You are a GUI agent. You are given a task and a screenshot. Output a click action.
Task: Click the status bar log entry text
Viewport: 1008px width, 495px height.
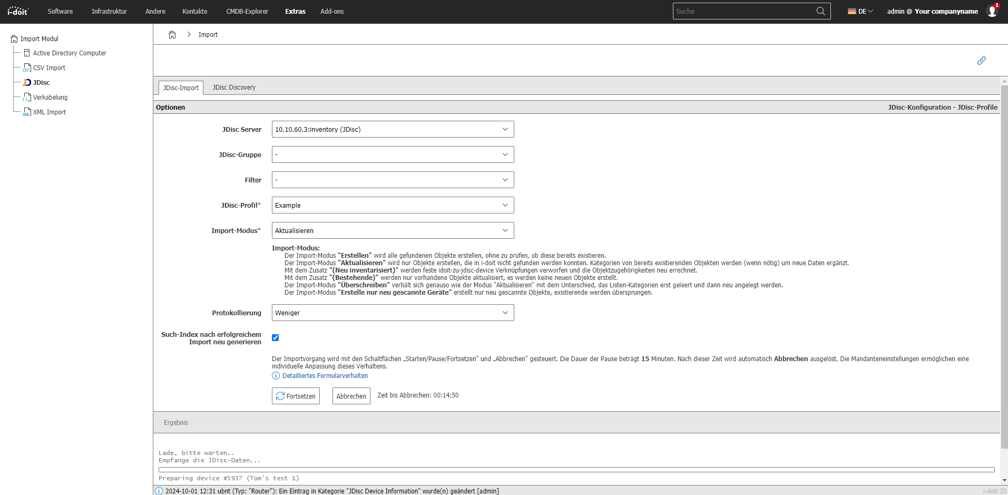pyautogui.click(x=332, y=491)
